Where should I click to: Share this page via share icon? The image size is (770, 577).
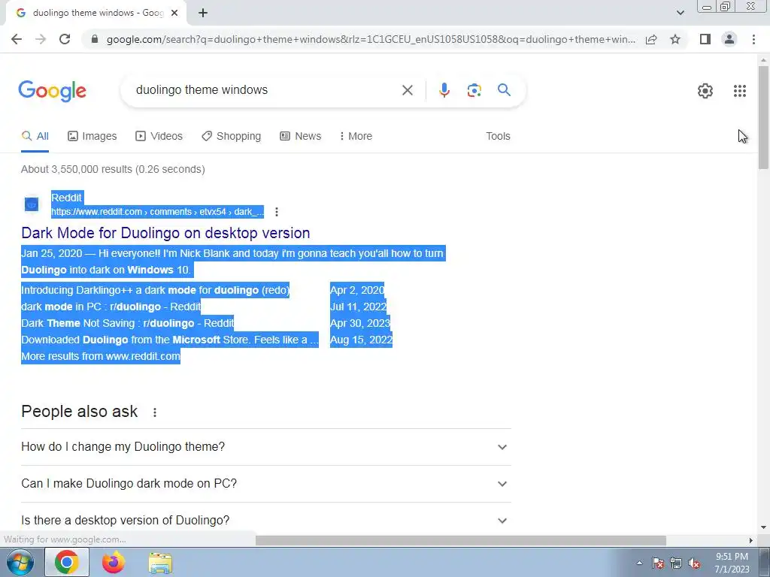[651, 39]
